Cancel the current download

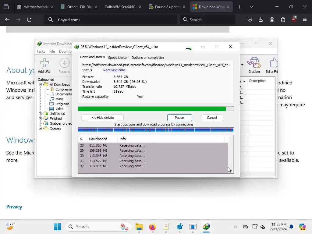(x=212, y=118)
